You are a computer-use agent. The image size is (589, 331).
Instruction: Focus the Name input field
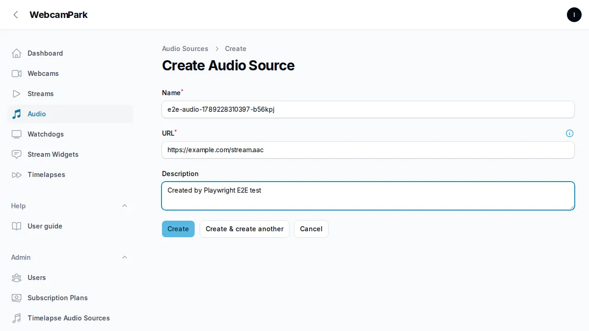tap(368, 109)
